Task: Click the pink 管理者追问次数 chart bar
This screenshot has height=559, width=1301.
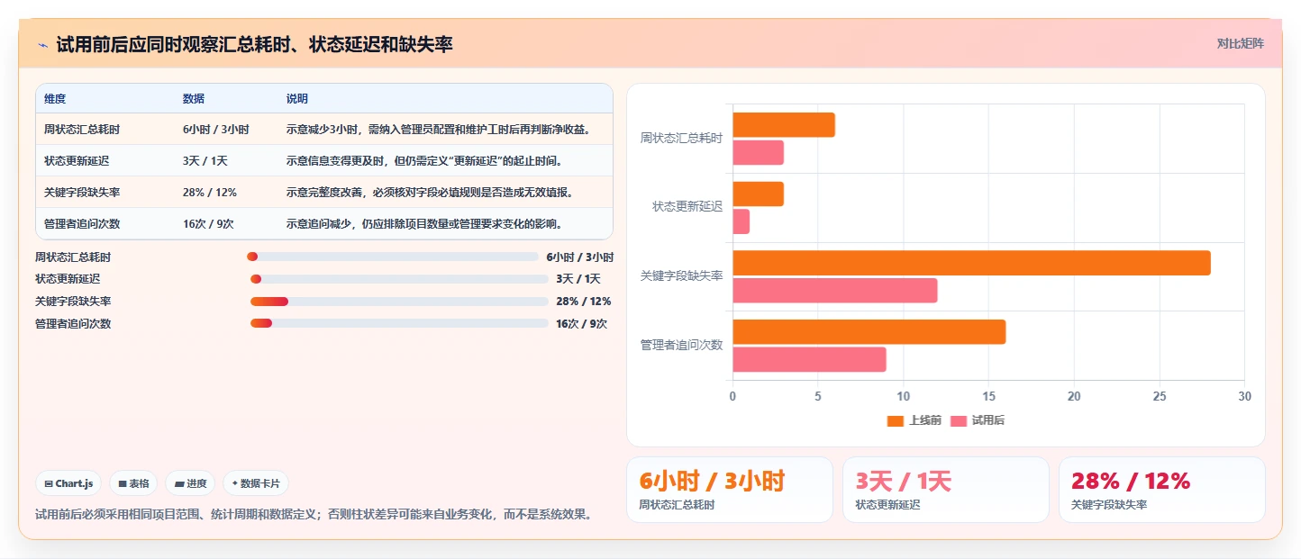Action: tap(809, 359)
